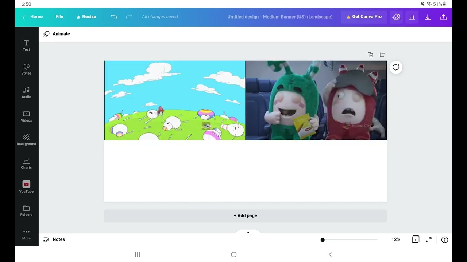Select the Adventure Time cartoon image
The width and height of the screenshot is (467, 262).
[x=175, y=100]
